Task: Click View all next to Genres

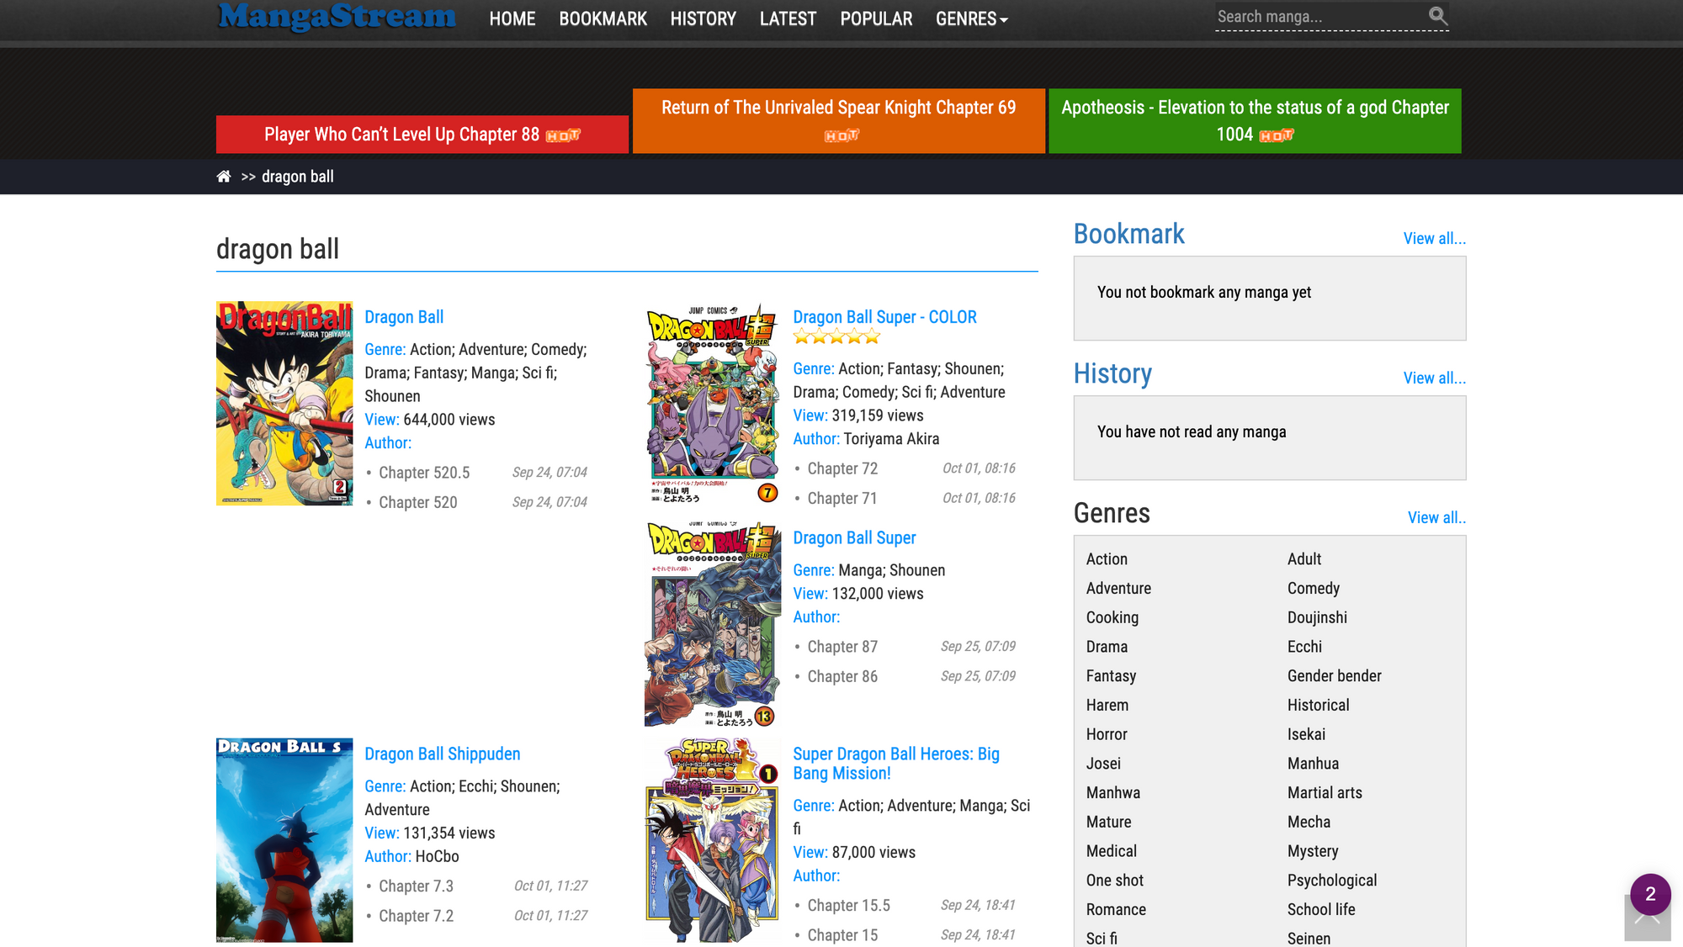Action: (1436, 518)
